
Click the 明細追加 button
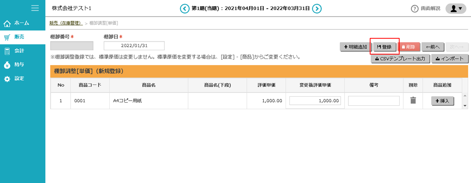point(355,47)
